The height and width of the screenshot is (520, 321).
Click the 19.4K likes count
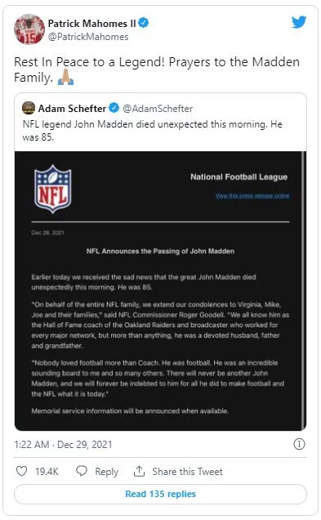[x=47, y=471]
